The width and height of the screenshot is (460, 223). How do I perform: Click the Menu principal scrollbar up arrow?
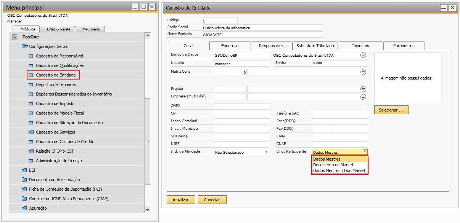(148, 35)
